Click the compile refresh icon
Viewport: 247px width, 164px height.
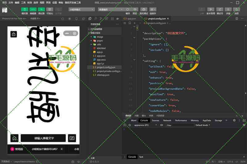click(128, 10)
